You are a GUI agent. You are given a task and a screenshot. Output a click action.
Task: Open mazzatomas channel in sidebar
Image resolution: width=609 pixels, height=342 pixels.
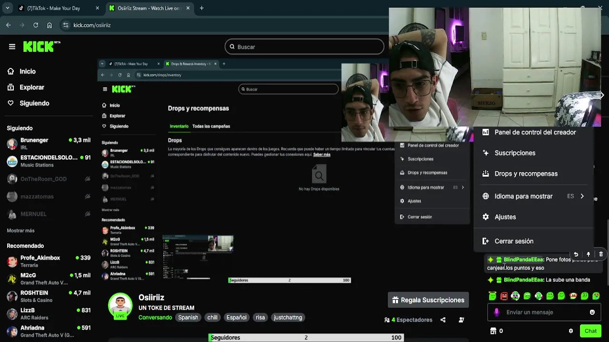click(49, 197)
